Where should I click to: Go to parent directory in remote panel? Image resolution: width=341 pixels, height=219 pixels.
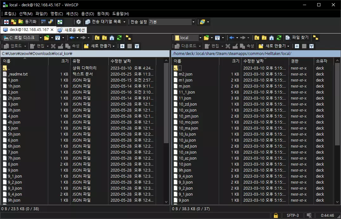point(257,38)
